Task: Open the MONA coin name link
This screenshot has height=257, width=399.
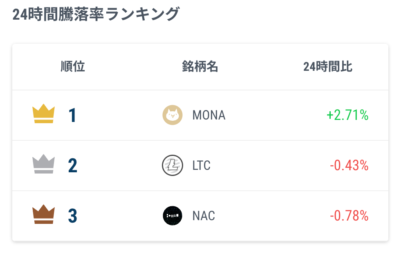Action: pos(209,115)
